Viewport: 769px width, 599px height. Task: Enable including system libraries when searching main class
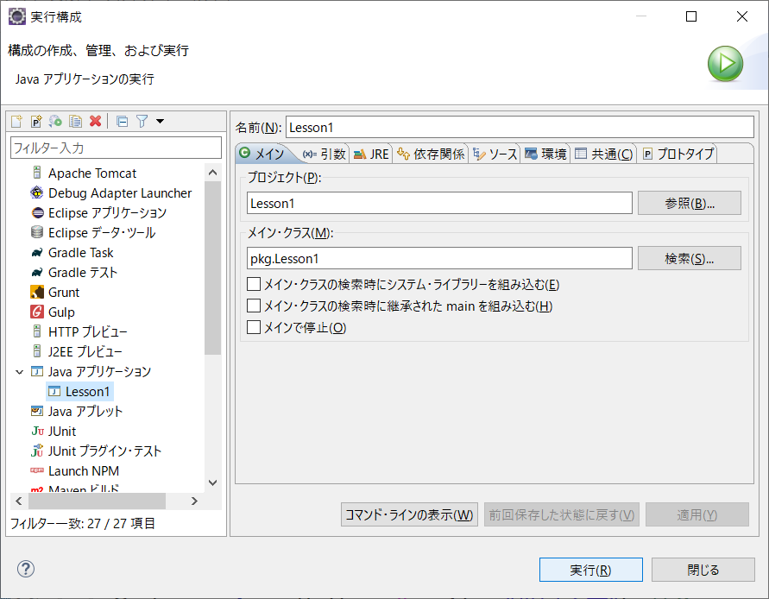(254, 284)
